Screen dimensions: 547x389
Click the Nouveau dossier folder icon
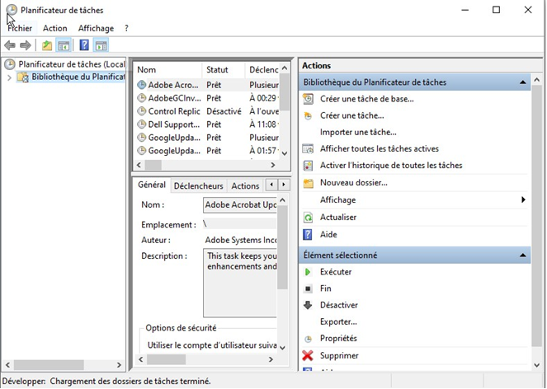(308, 183)
